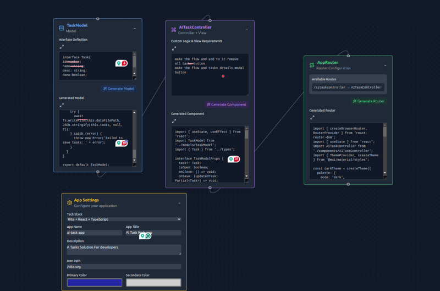Collapse the App Settings panel
440x291 pixels.
click(x=179, y=203)
